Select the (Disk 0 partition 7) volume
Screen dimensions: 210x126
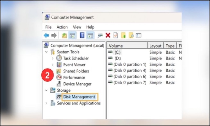tap(130, 82)
